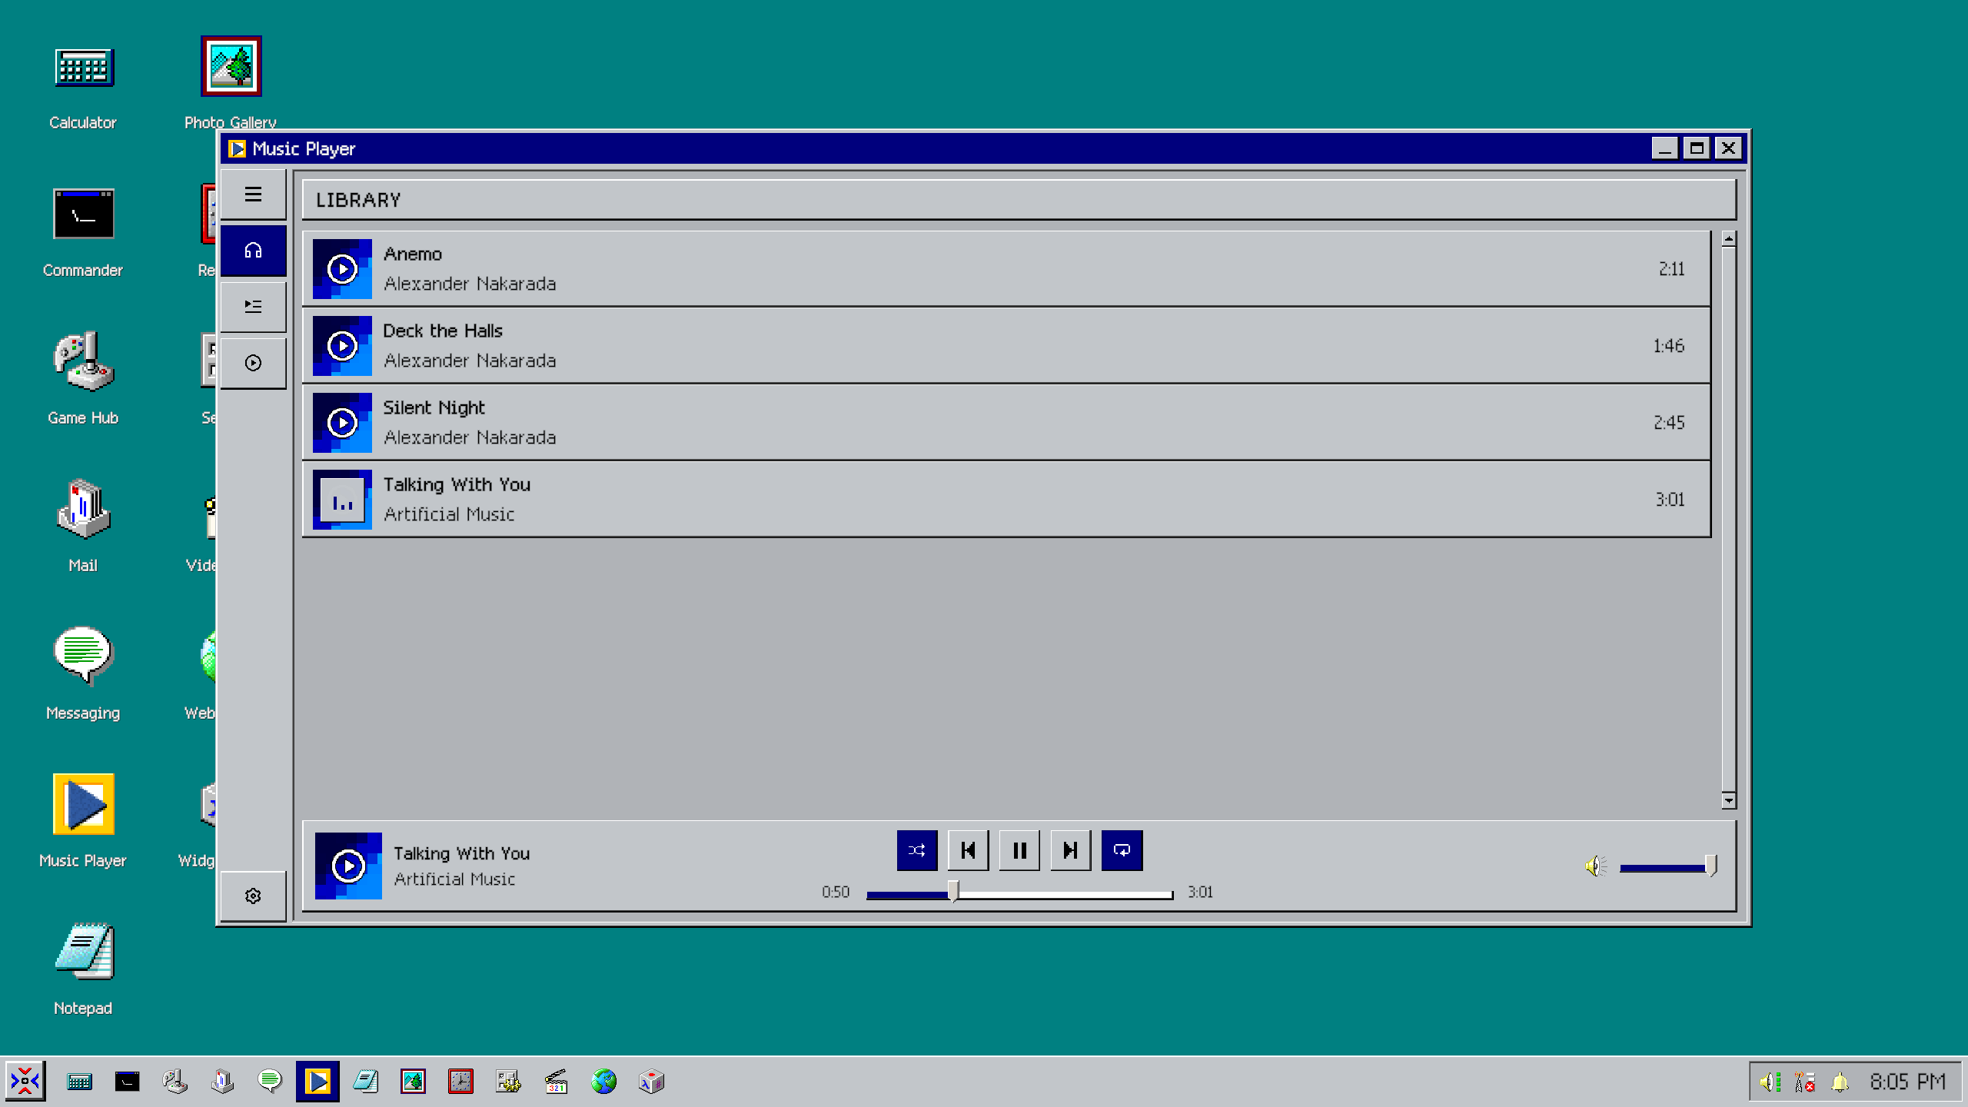Screen dimensions: 1968x1107
Task: Play Anemo using its album art button
Action: 342,269
